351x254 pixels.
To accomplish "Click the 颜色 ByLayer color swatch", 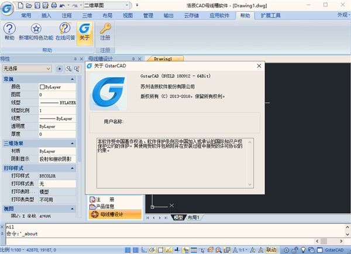I will [42, 87].
